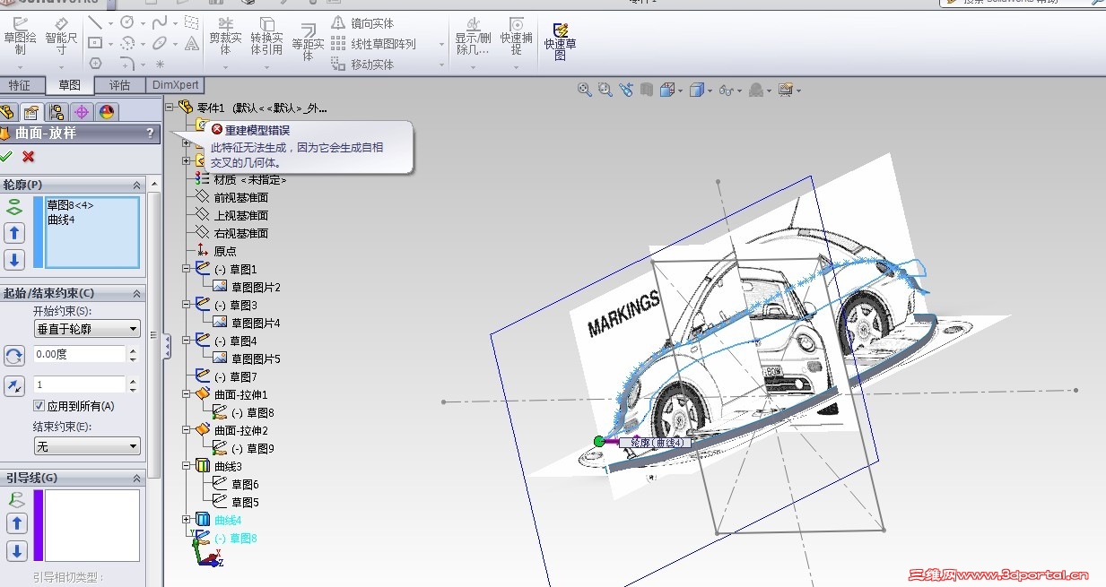Click Zoom to Area in view toolbar
The width and height of the screenshot is (1106, 587).
point(605,90)
